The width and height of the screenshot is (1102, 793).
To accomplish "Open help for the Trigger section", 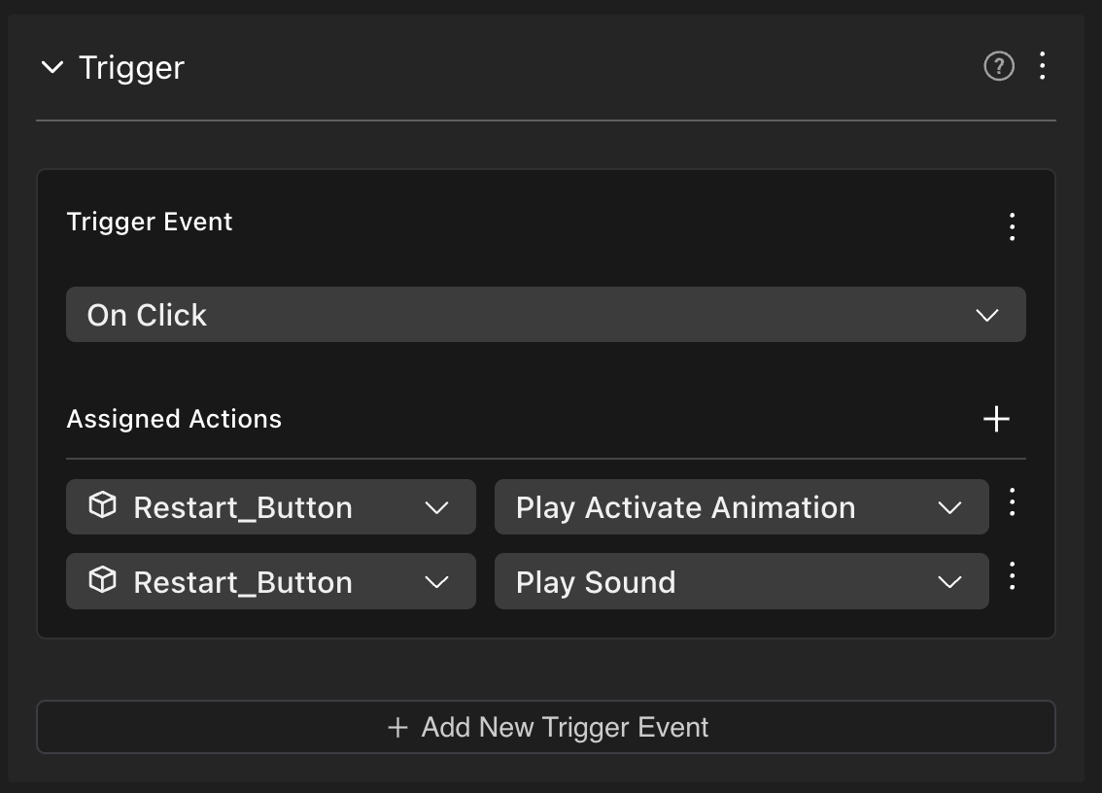I will (x=999, y=66).
